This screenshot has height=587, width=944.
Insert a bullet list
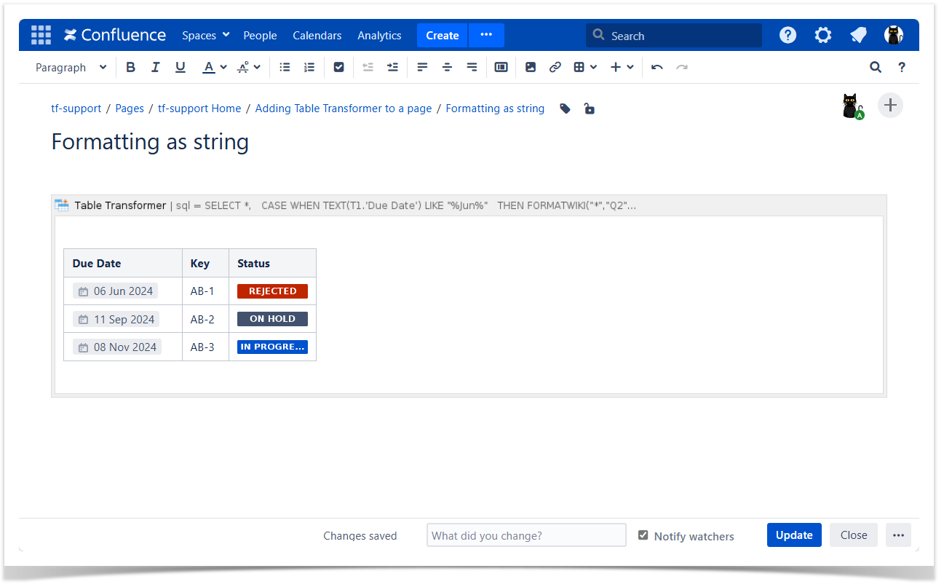[x=285, y=67]
